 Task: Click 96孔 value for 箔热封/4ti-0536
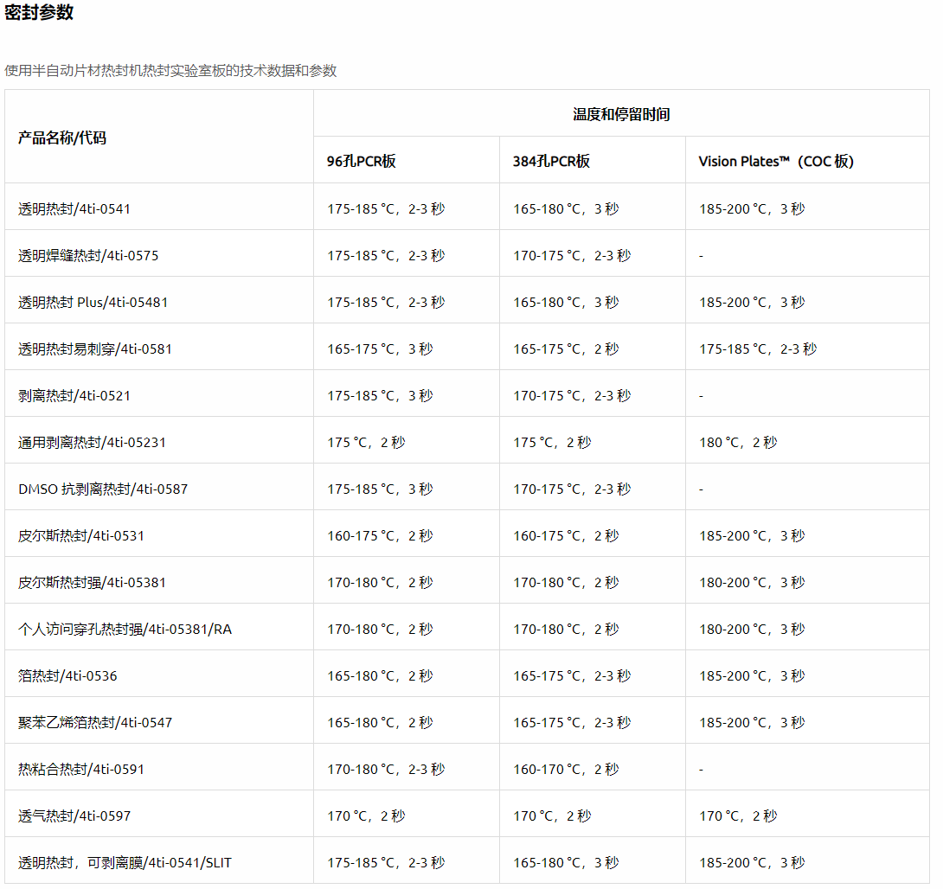coord(380,675)
